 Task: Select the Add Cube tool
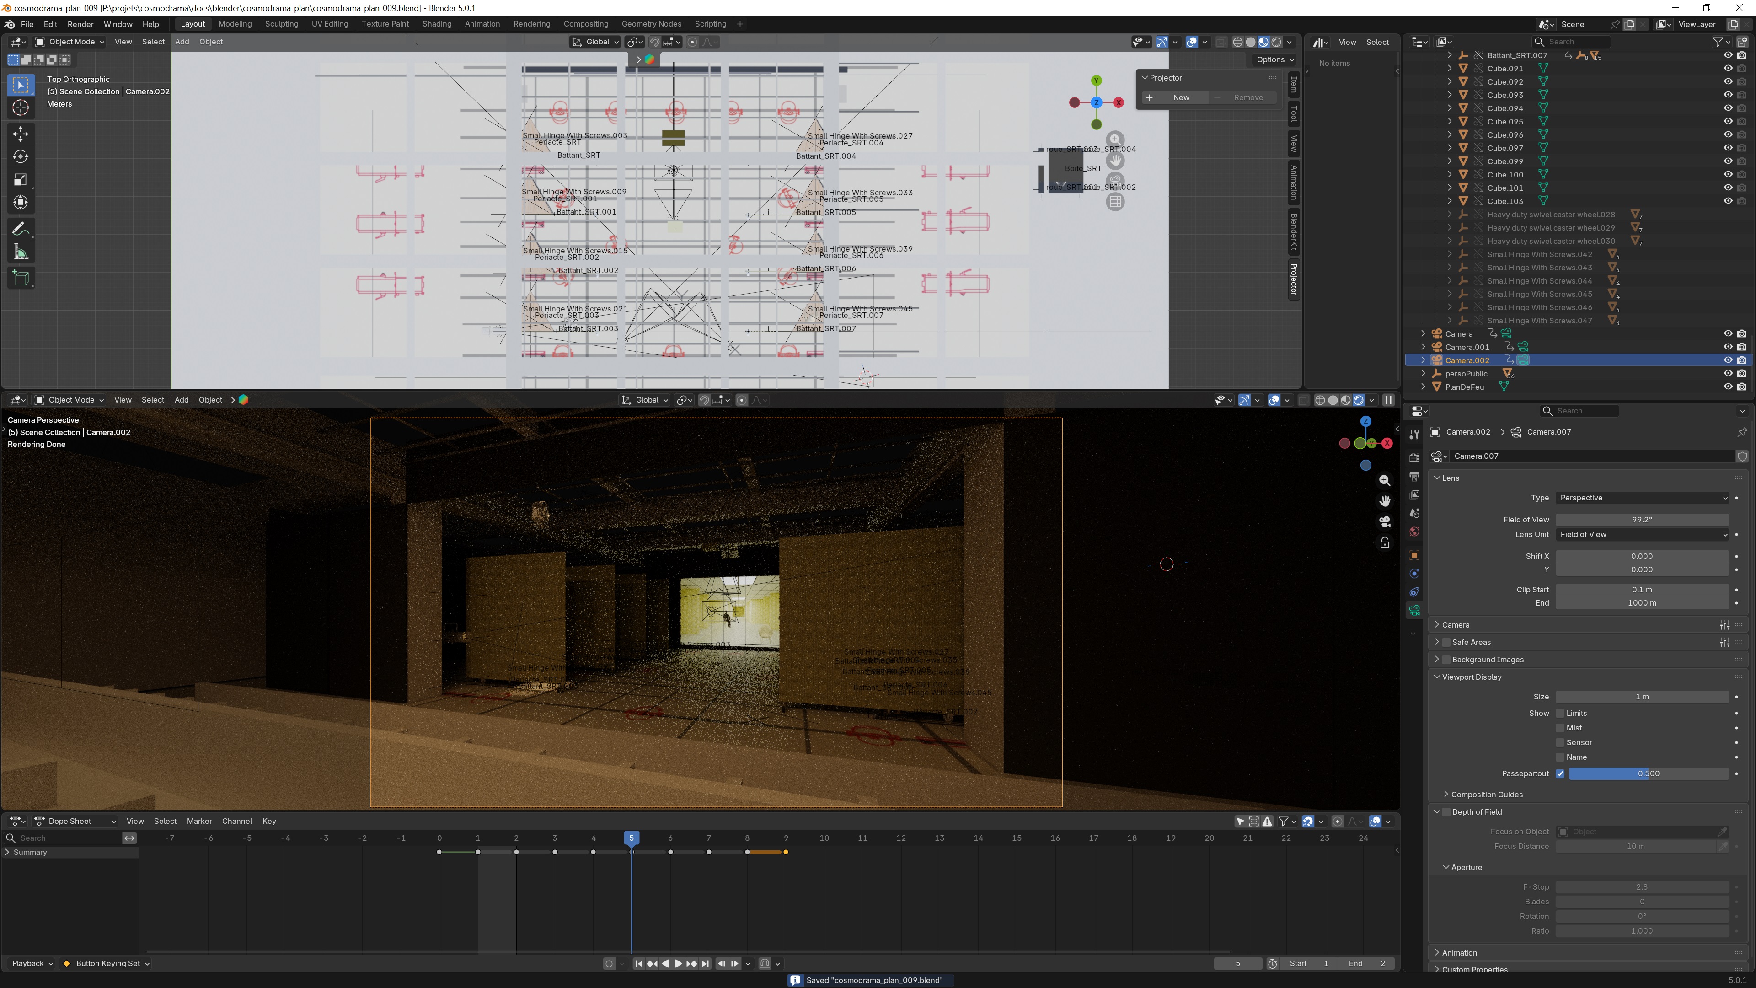pos(21,278)
